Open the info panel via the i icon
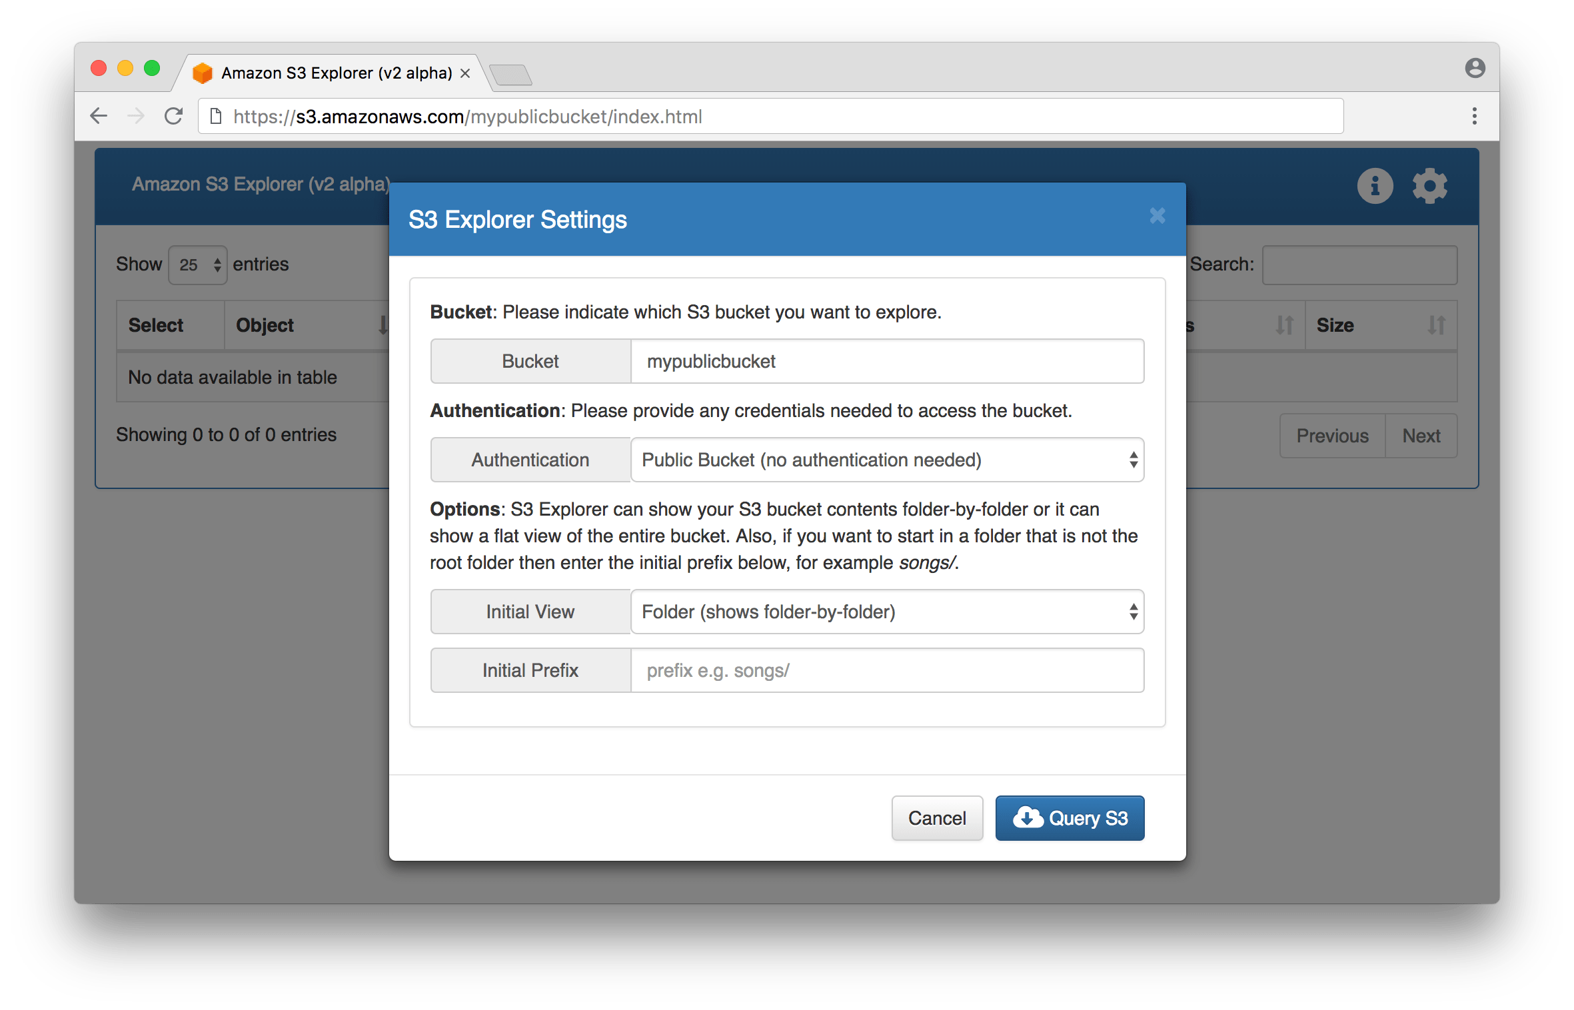 pos(1374,186)
